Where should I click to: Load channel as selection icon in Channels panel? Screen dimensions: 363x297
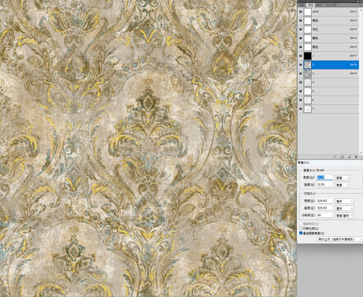tap(335, 157)
